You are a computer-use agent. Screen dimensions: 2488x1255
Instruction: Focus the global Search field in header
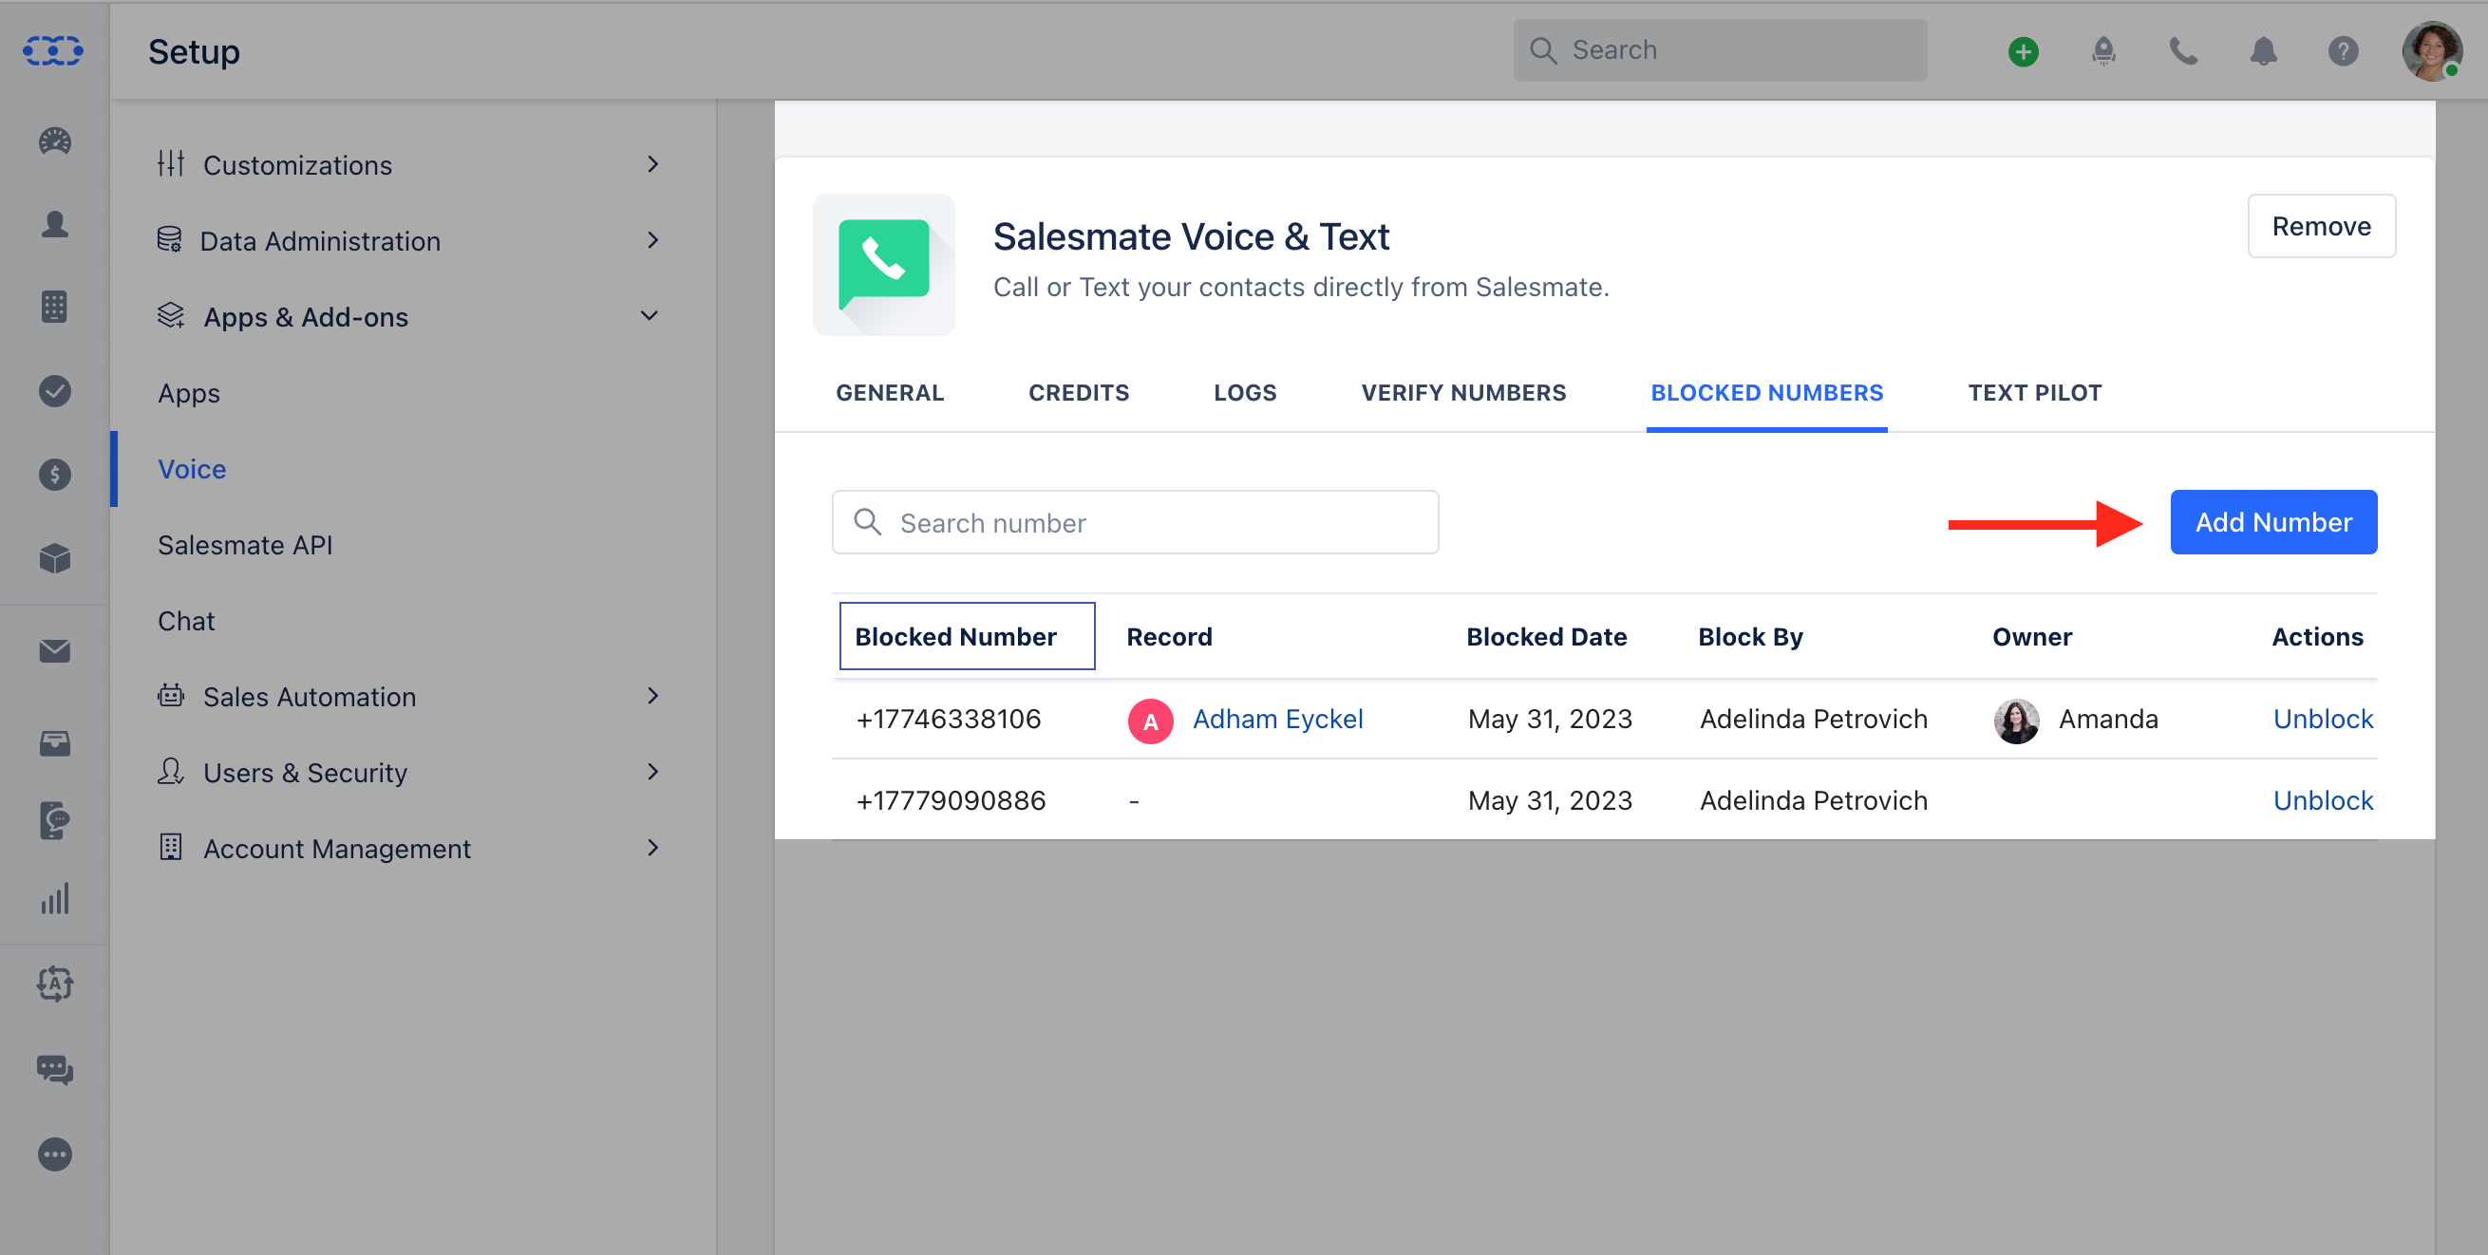pyautogui.click(x=1719, y=50)
